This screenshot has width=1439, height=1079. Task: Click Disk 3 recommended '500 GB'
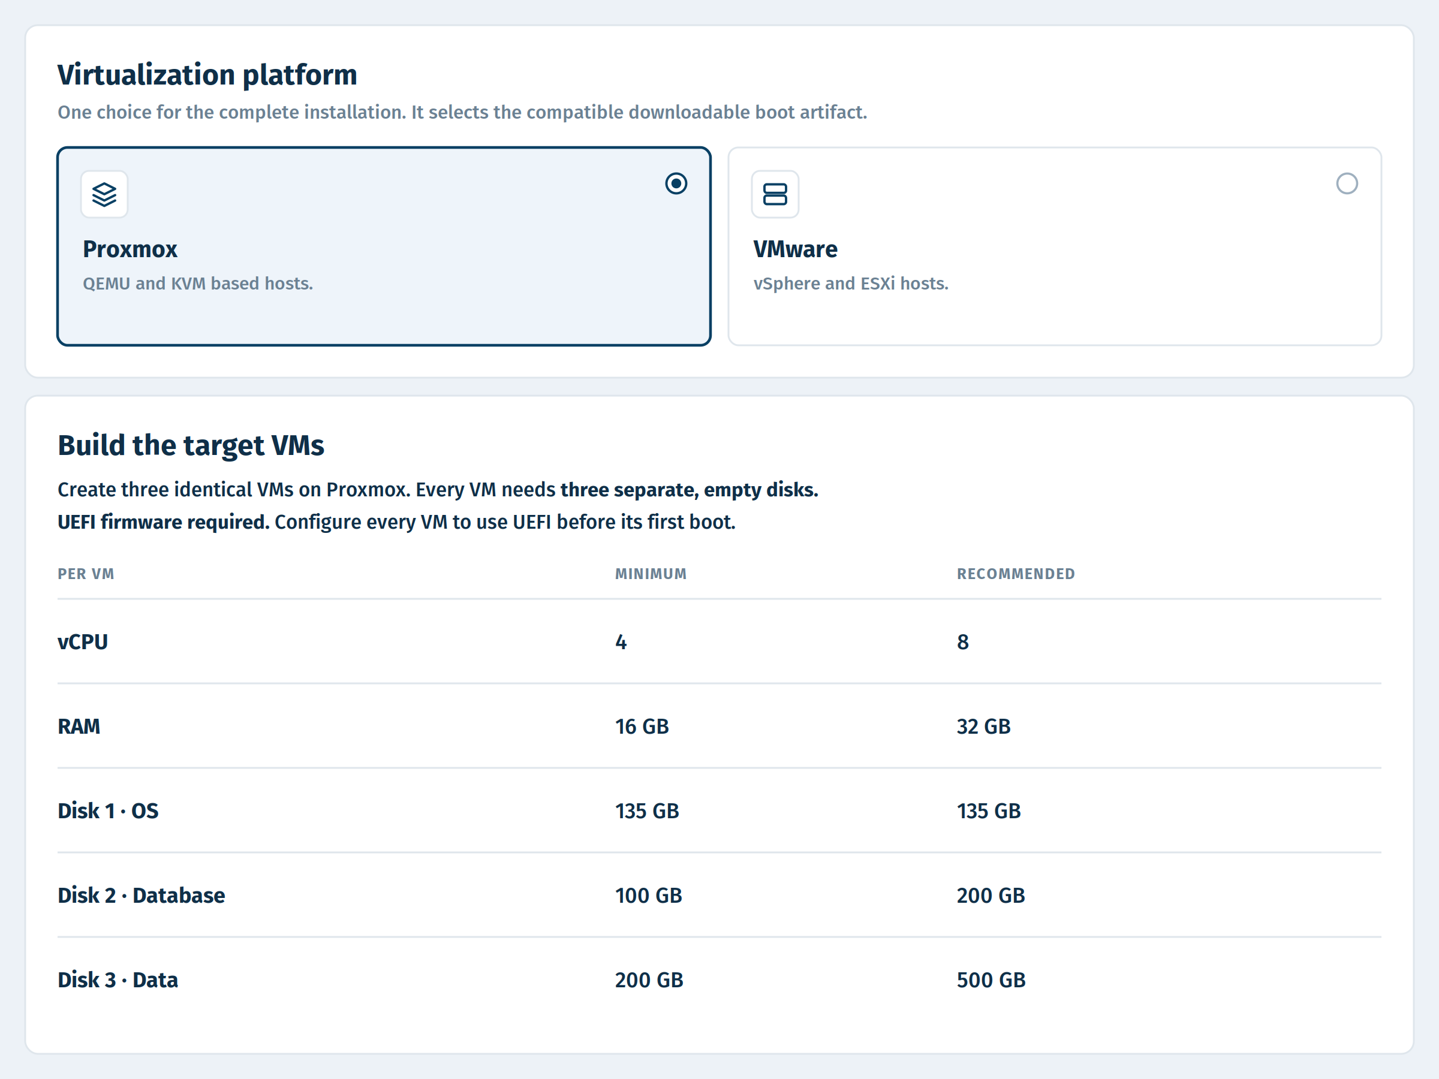991,980
